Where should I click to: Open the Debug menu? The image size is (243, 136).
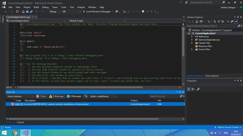pyautogui.click(x=45, y=7)
